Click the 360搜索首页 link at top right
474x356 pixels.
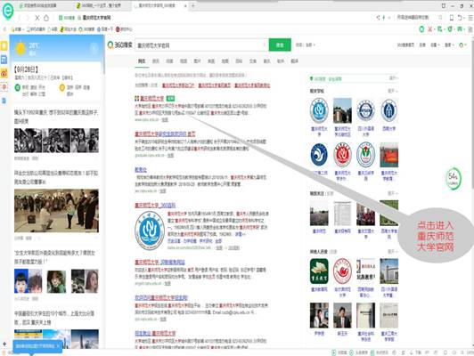(405, 45)
